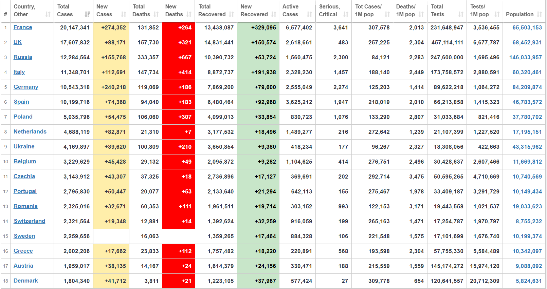This screenshot has height=289, width=547.
Task: Click the Italy link
Action: (19, 72)
